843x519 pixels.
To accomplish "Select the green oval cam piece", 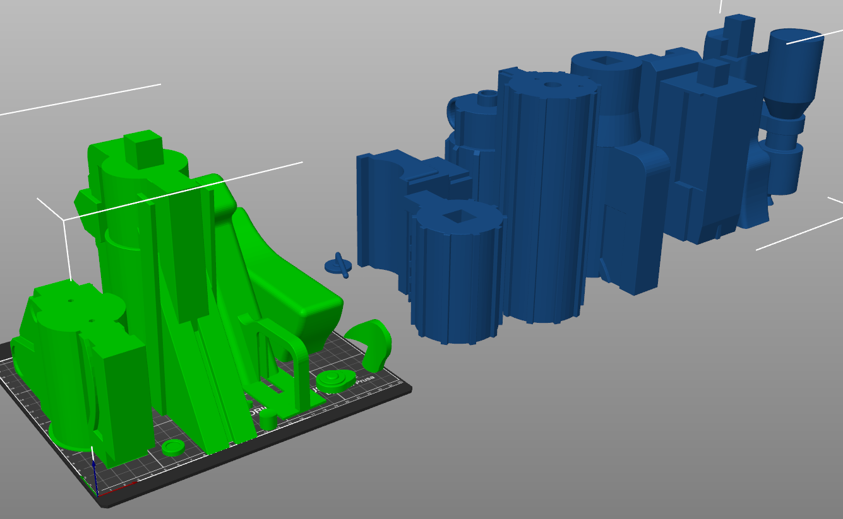I will [335, 380].
